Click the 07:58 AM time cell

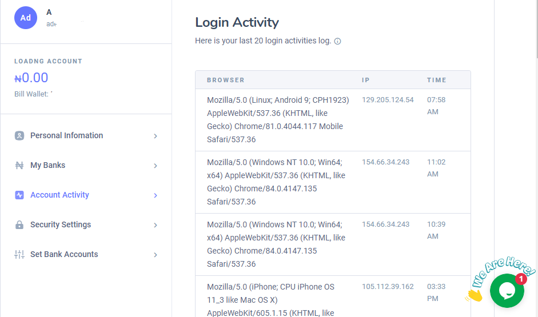(x=436, y=106)
